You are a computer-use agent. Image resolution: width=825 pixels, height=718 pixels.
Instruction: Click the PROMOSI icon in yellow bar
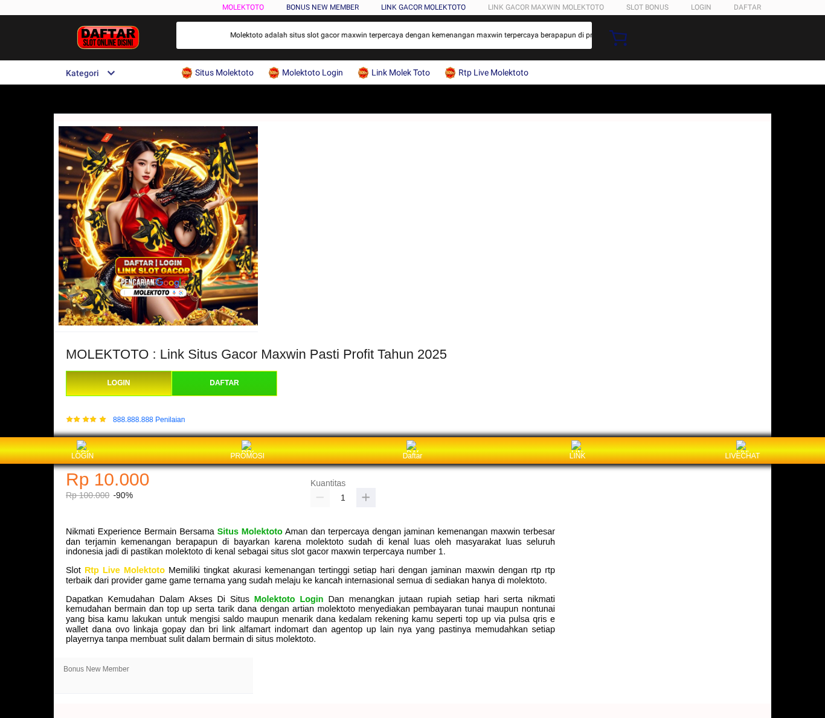click(247, 446)
